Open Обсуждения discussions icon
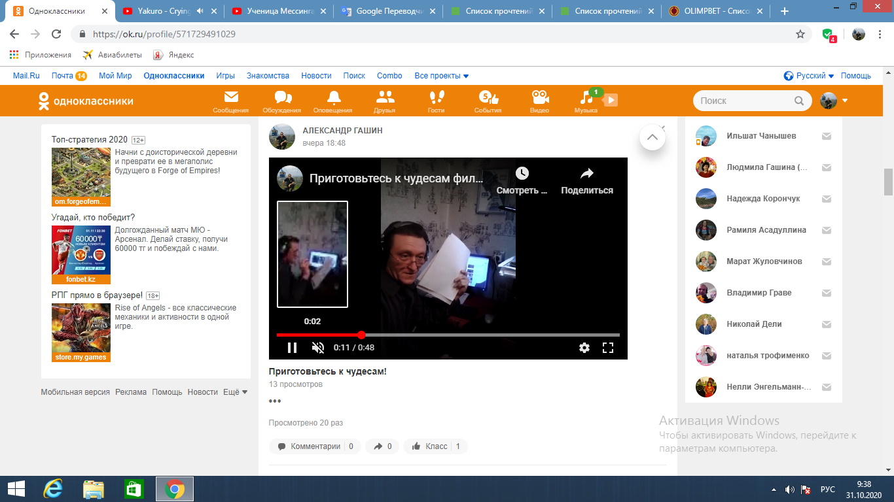The width and height of the screenshot is (894, 502). (x=282, y=101)
